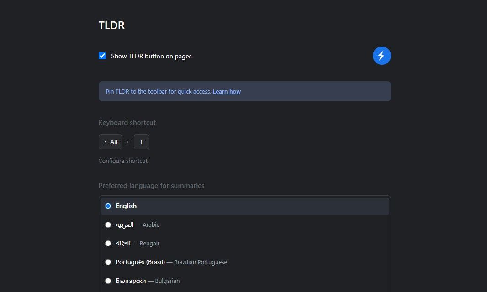
Task: Select the Arabic radio button
Action: pos(108,225)
